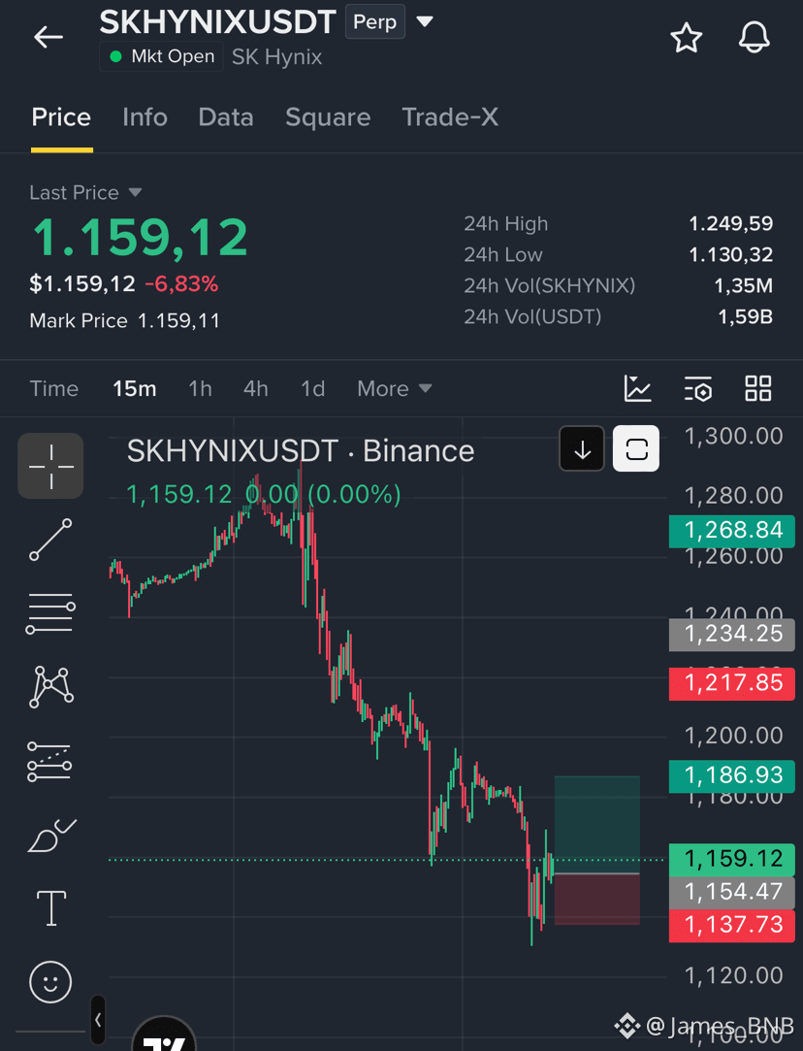The width and height of the screenshot is (803, 1051).
Task: Select the Time chart interval
Action: click(x=54, y=389)
